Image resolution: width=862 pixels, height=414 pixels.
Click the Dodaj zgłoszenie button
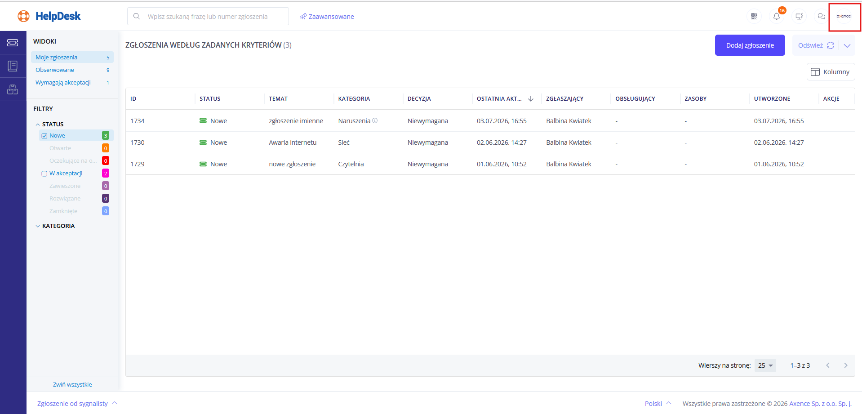pyautogui.click(x=750, y=45)
